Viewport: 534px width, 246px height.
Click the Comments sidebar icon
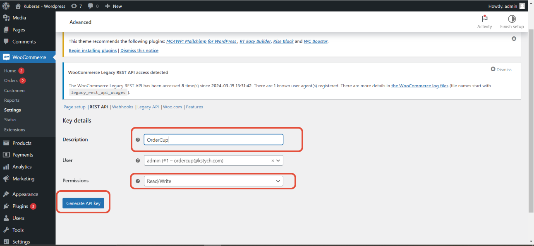6,42
